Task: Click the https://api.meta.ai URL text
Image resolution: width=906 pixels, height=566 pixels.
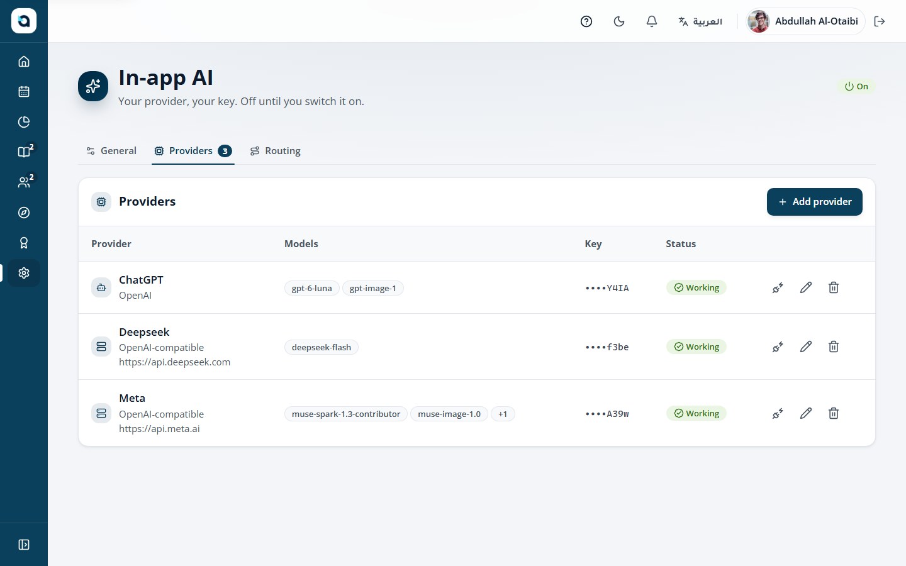Action: point(159,429)
